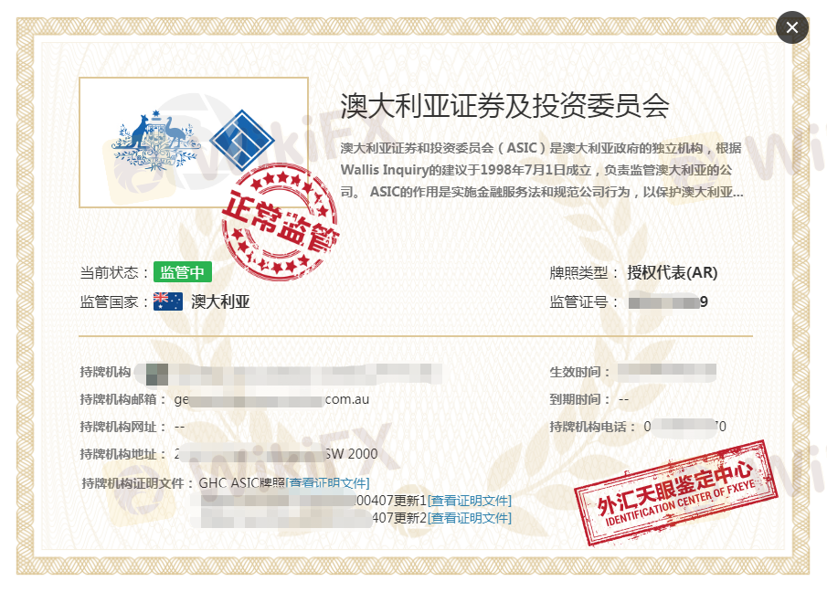The width and height of the screenshot is (827, 592).
Task: Open 更新1 查看证明文件 link
Action: click(x=471, y=501)
